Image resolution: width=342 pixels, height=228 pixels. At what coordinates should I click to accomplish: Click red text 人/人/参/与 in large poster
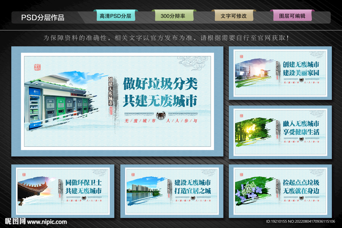point(181,121)
